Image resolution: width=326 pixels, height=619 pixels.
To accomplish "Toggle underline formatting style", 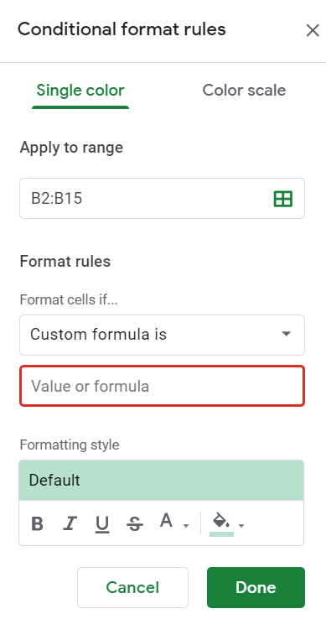I will coord(102,525).
